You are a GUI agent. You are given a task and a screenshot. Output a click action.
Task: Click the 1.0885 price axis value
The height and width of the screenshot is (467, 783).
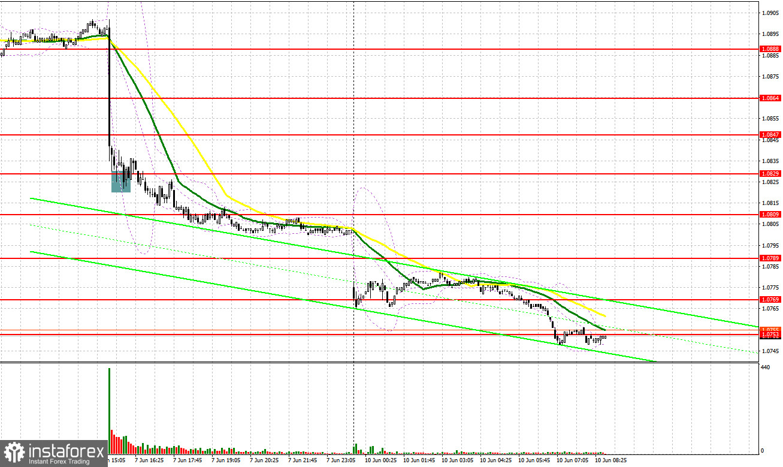click(770, 55)
